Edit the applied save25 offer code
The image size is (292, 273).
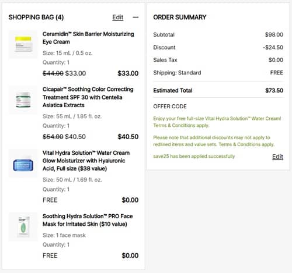(277, 157)
